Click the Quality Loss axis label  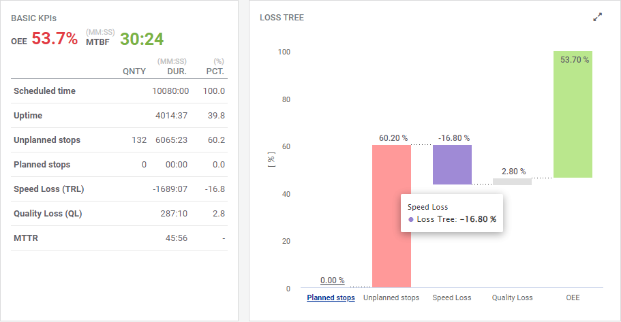coord(512,297)
